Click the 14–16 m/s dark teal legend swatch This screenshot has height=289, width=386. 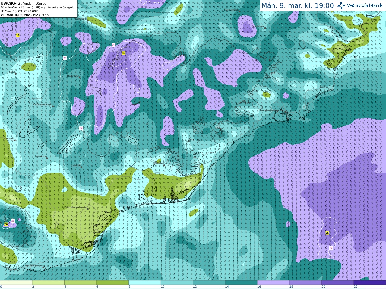pos(241,282)
